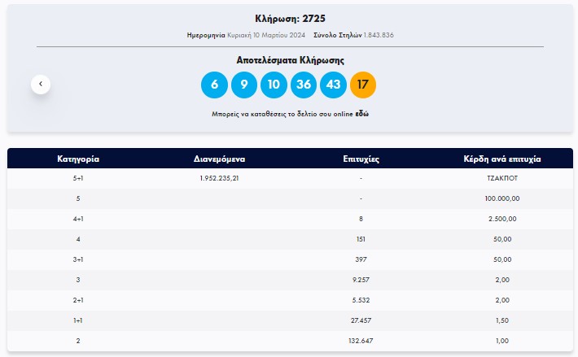Click the orange Joker number 17 ball
578x357 pixels.
[x=363, y=85]
